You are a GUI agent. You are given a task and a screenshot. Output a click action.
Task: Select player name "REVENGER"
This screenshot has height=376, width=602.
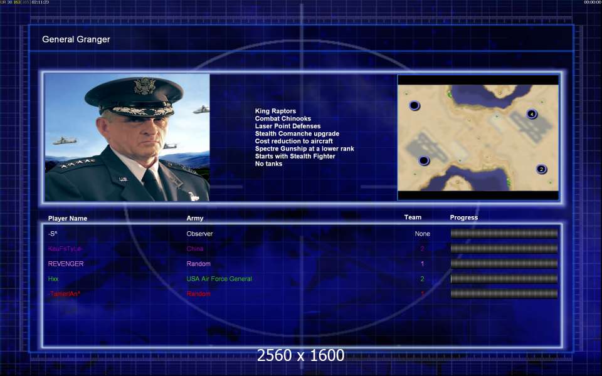click(x=66, y=264)
